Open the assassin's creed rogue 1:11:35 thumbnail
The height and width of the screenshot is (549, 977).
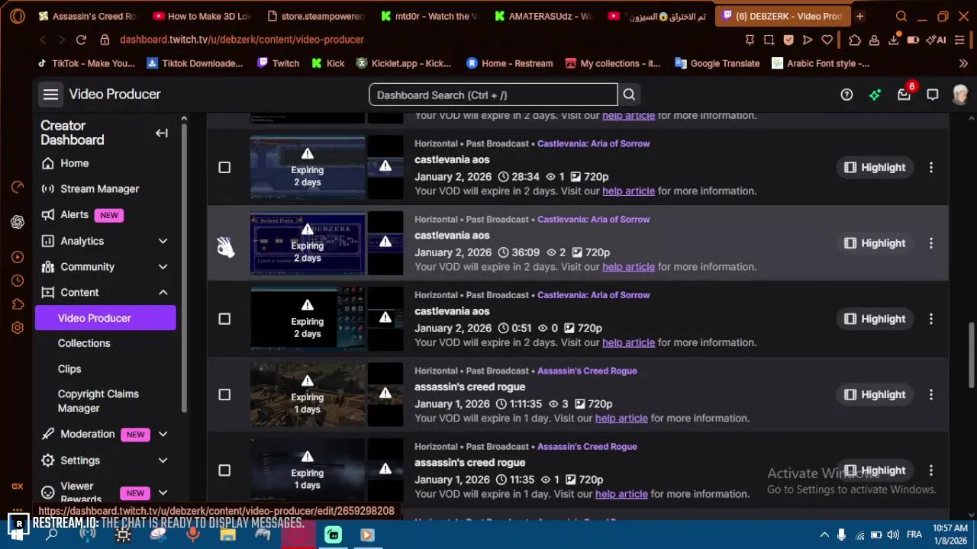[308, 394]
